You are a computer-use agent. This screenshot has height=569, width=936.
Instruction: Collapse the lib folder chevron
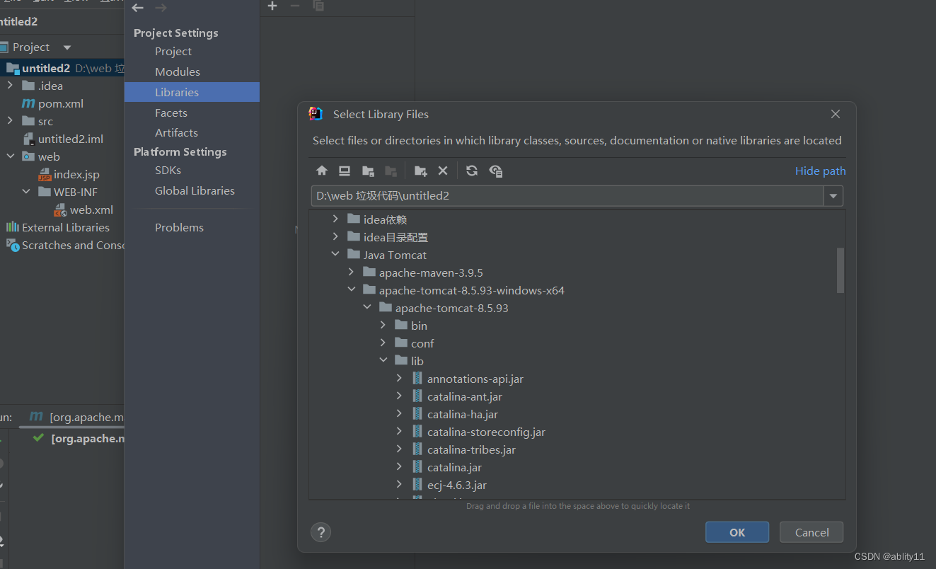point(383,361)
